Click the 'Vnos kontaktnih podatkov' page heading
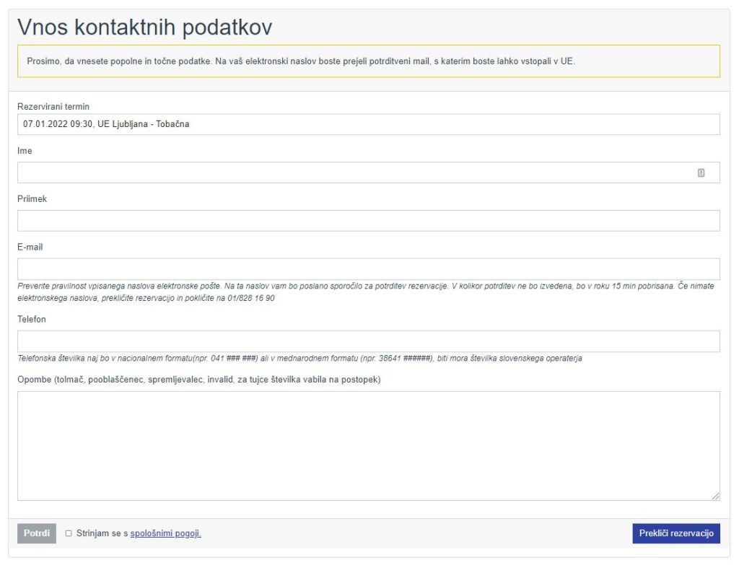Viewport: 739px width, 565px height. tap(144, 27)
